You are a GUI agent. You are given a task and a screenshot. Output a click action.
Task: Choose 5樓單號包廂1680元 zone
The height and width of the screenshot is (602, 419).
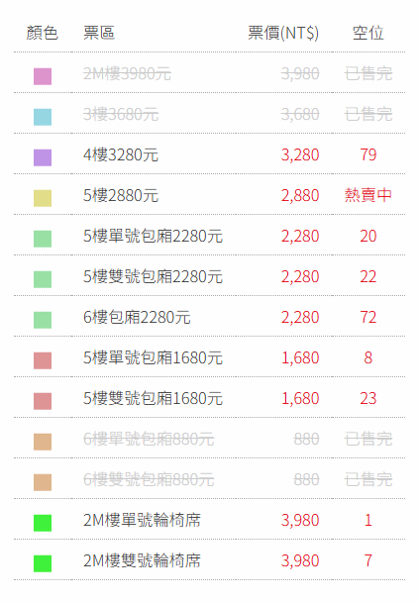click(209, 357)
